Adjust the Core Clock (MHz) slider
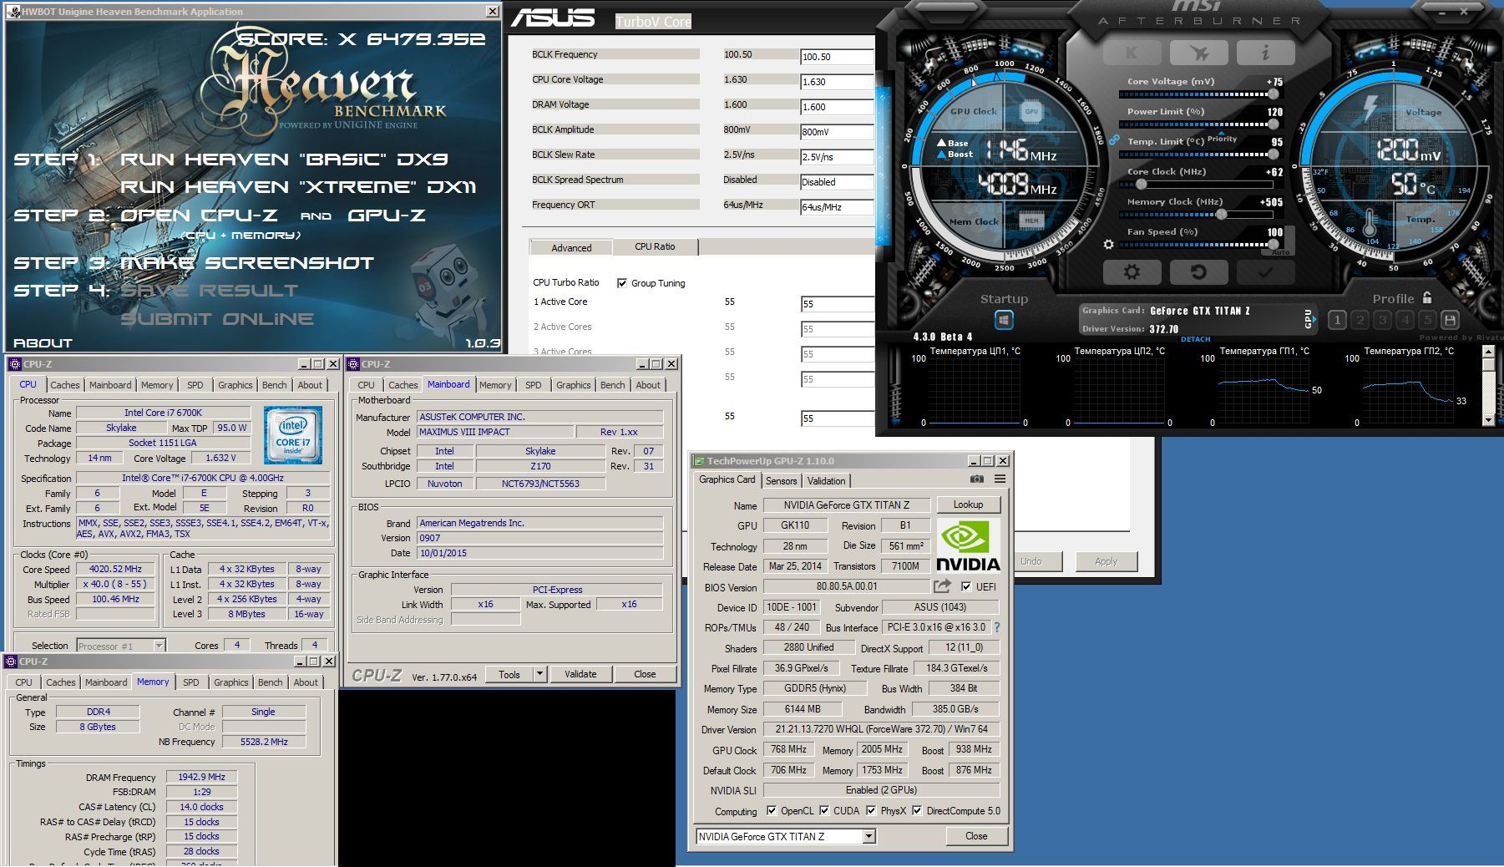This screenshot has width=1504, height=867. click(1141, 185)
